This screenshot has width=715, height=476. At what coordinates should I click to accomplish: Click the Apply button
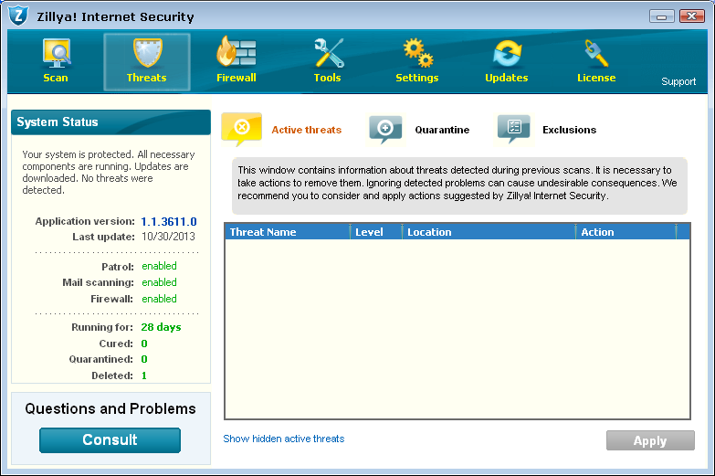click(x=650, y=440)
